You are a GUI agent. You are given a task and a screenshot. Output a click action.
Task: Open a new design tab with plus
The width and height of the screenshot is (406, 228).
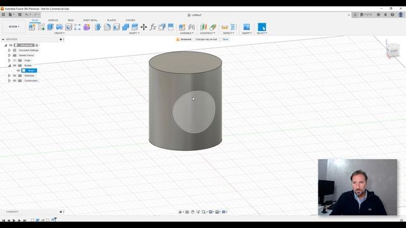coord(355,15)
